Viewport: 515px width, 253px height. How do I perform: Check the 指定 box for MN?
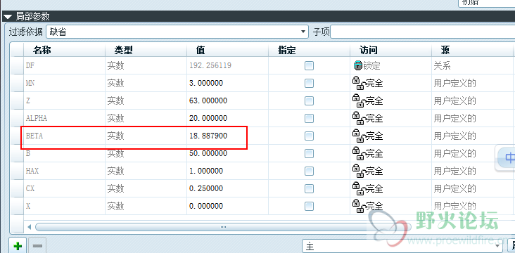[309, 84]
